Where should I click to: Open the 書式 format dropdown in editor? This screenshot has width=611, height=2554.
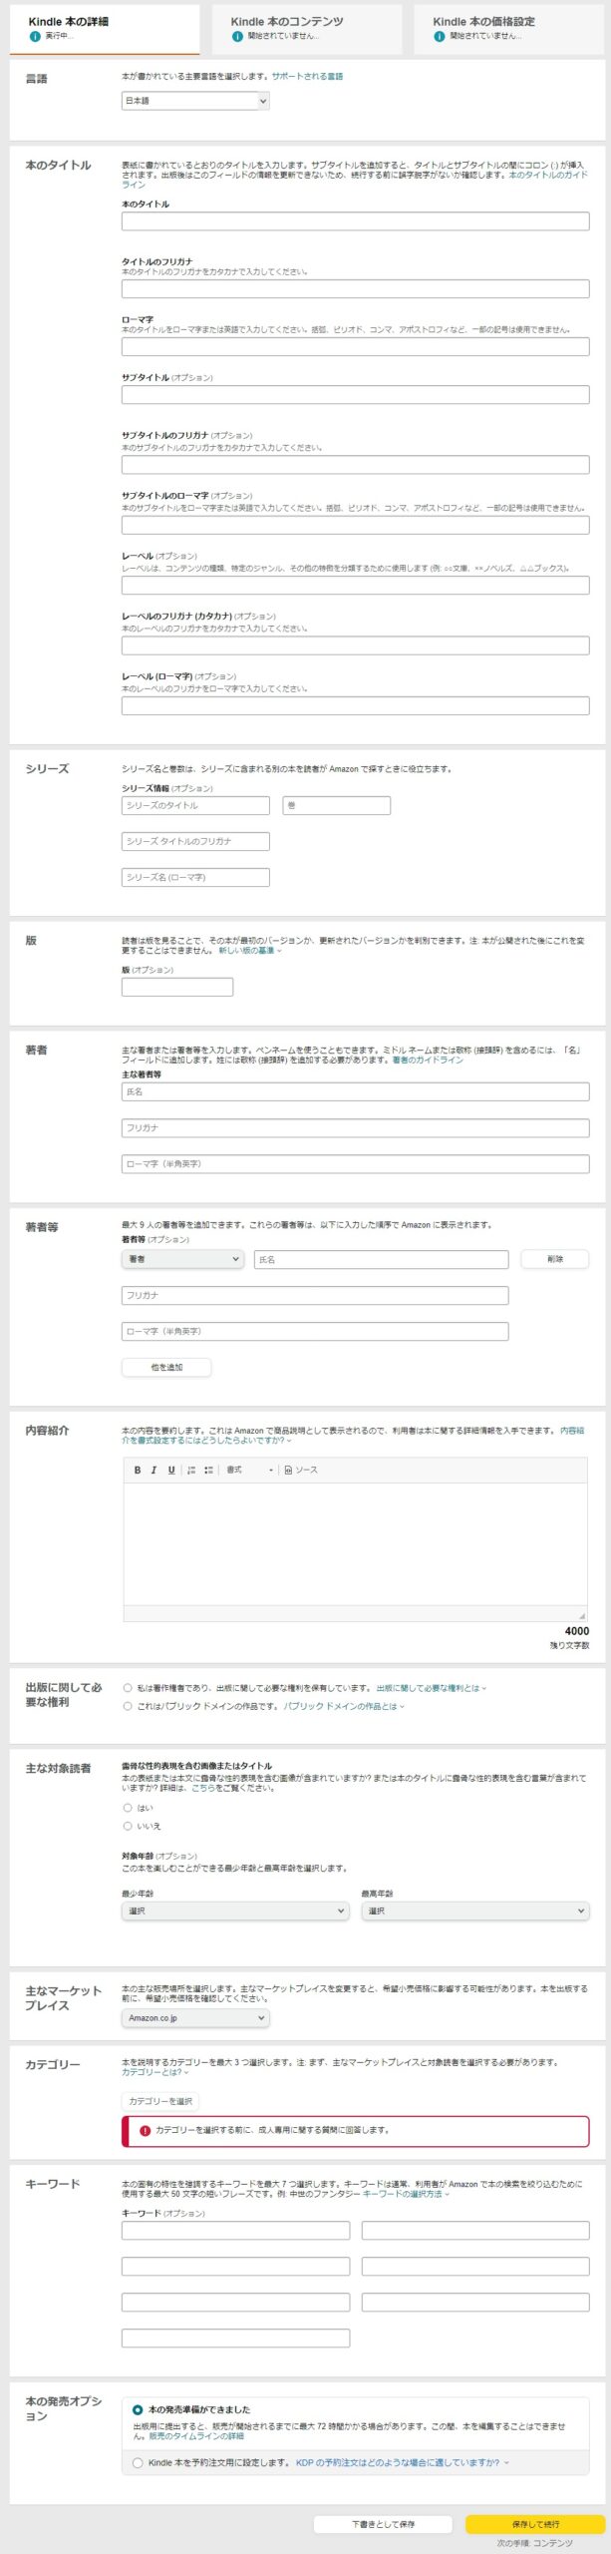[249, 1470]
